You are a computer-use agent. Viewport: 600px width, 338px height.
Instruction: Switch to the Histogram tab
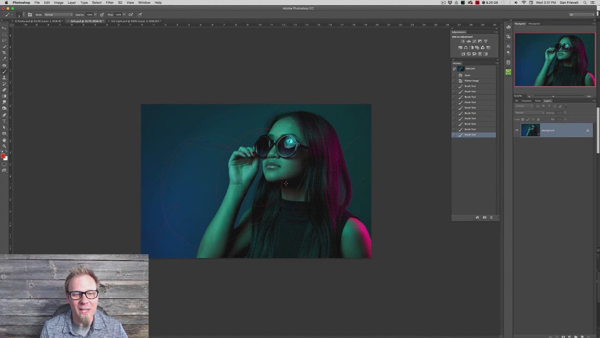pos(534,23)
